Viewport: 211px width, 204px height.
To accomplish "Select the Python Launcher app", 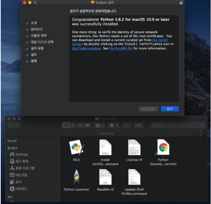I will coord(76,177).
